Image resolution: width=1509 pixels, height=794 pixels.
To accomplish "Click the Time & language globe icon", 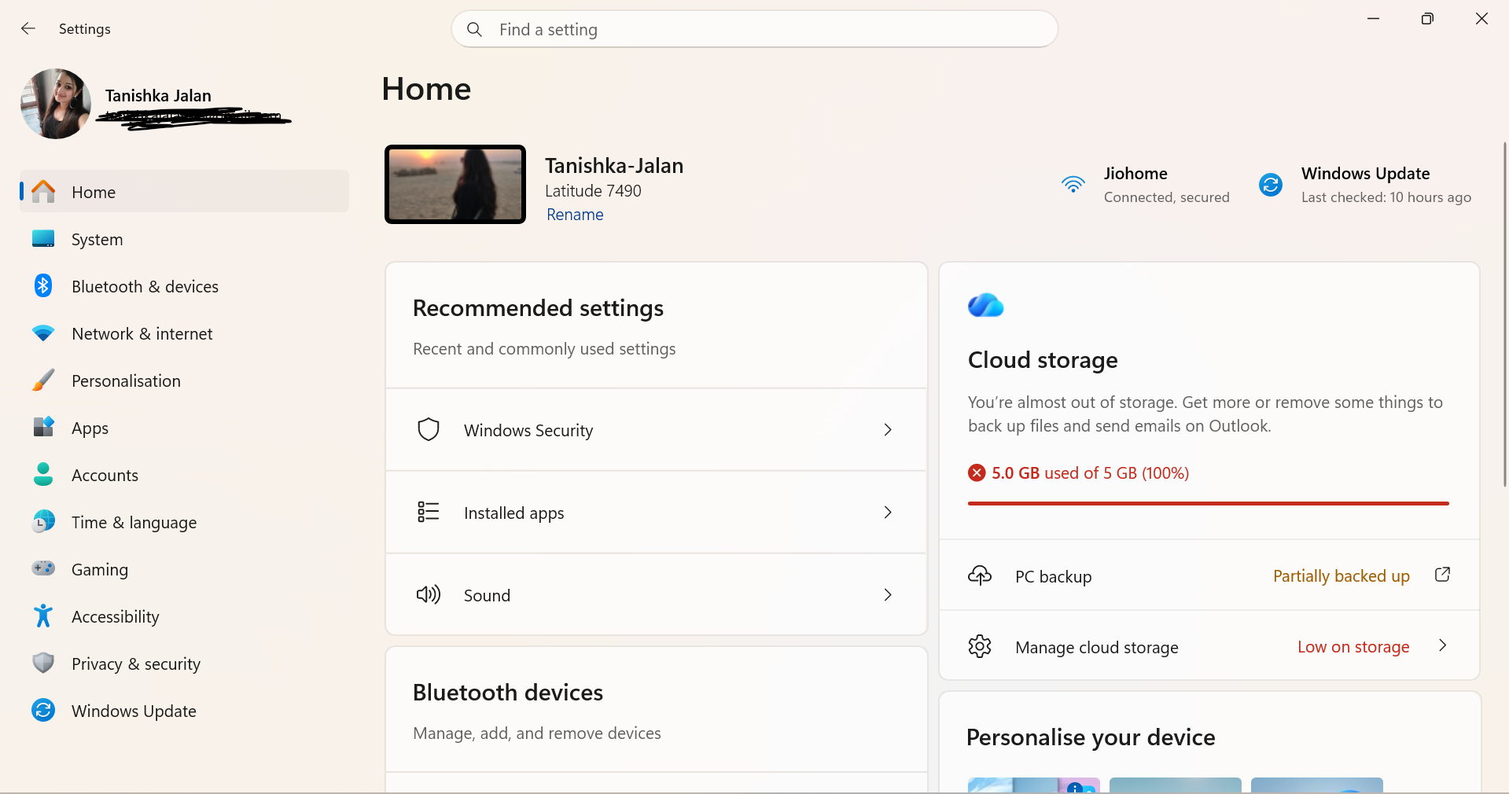I will point(43,521).
